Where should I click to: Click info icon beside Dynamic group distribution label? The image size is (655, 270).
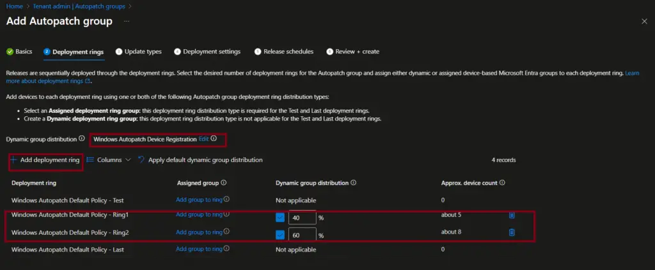[82, 139]
